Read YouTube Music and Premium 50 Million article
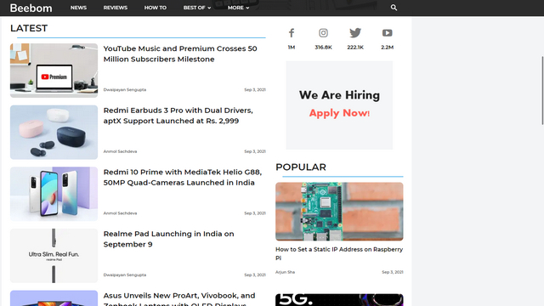544x306 pixels. coord(180,54)
